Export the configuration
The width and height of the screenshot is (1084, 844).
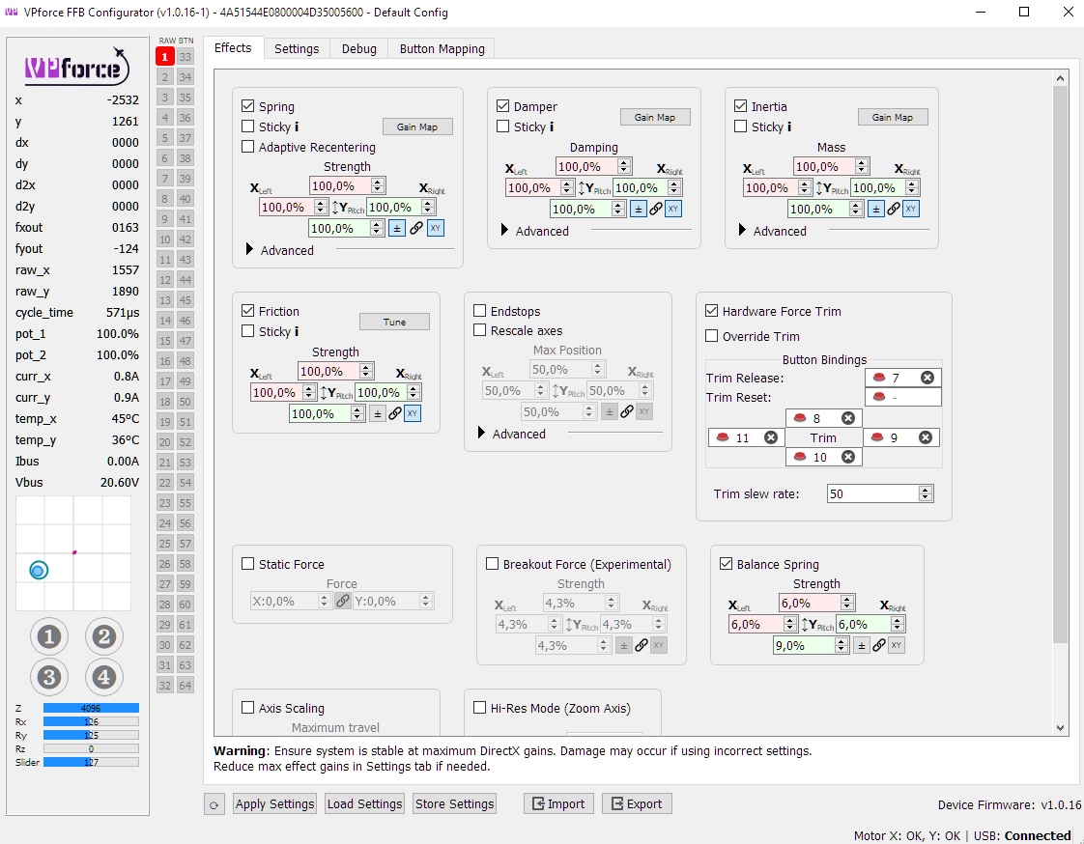(637, 803)
